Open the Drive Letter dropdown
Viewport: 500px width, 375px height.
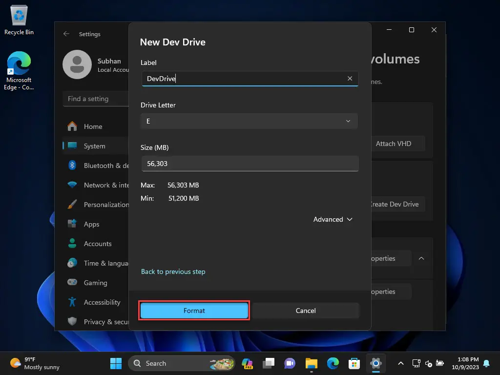coord(249,121)
